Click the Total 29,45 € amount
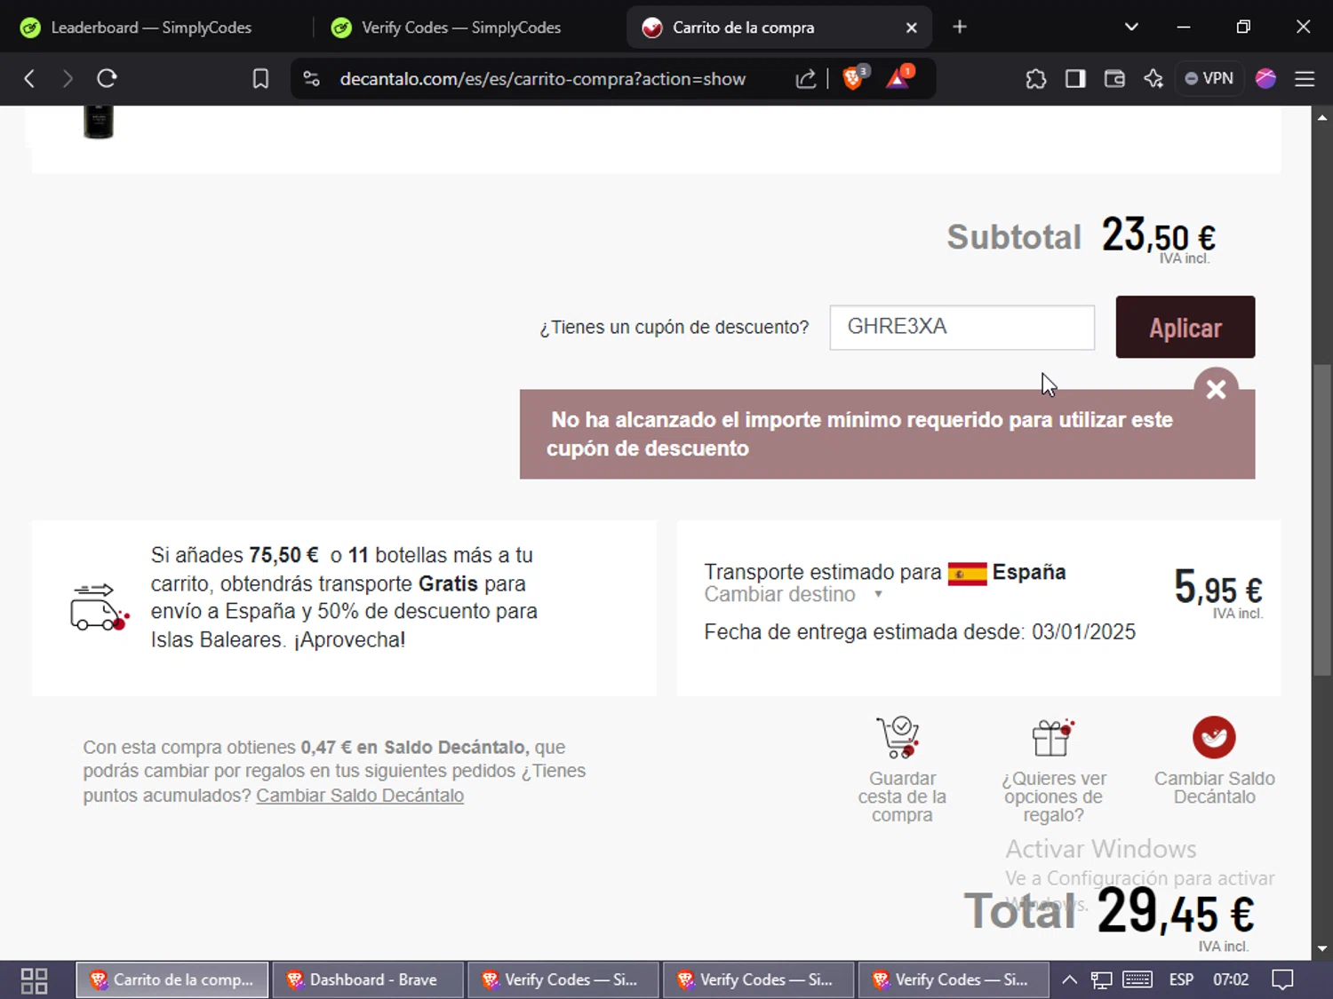 (1175, 912)
